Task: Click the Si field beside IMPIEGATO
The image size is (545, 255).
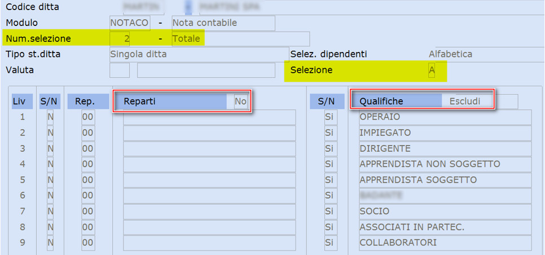Action: [331, 133]
